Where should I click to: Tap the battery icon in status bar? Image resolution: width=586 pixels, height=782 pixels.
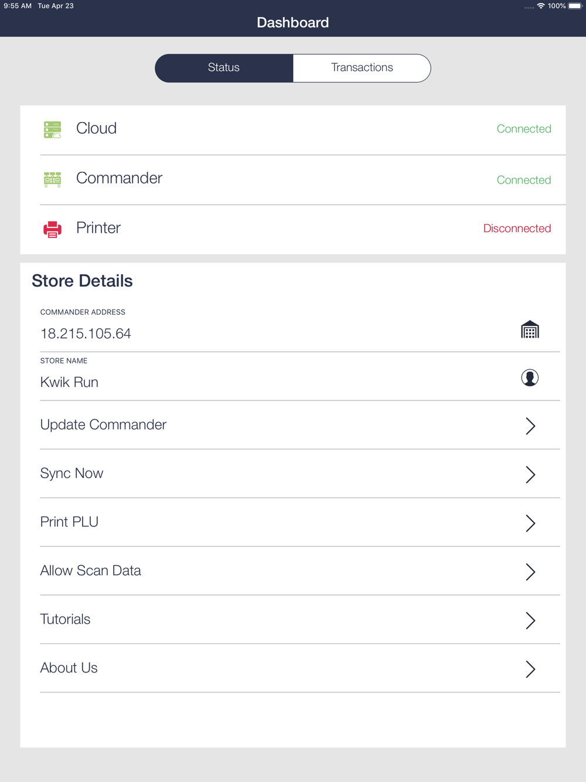click(575, 6)
